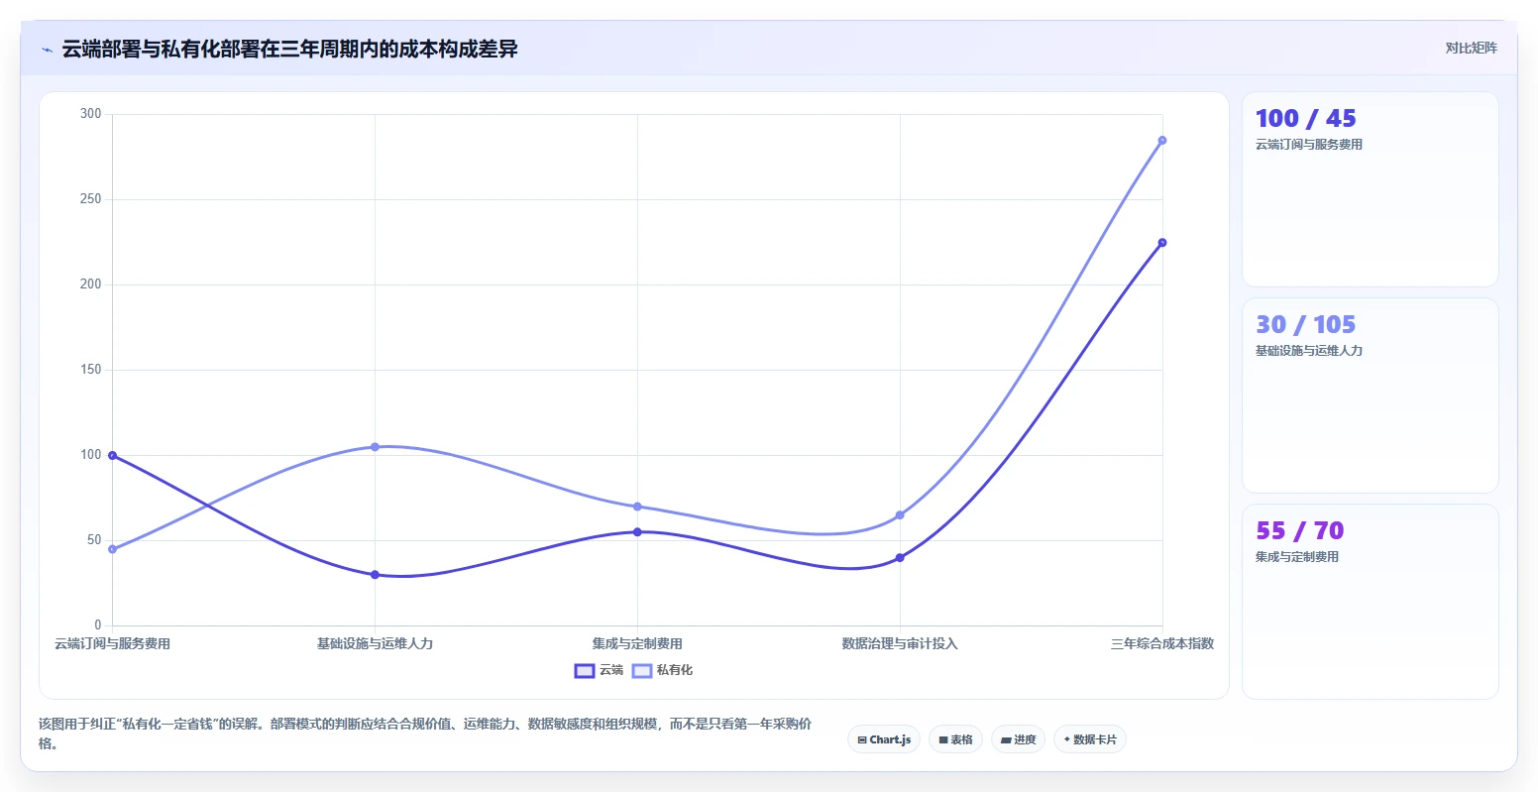Select the 数据卡片 tag chip

point(1090,739)
